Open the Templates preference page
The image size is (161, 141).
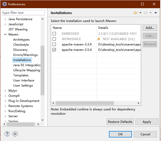tap(21, 75)
